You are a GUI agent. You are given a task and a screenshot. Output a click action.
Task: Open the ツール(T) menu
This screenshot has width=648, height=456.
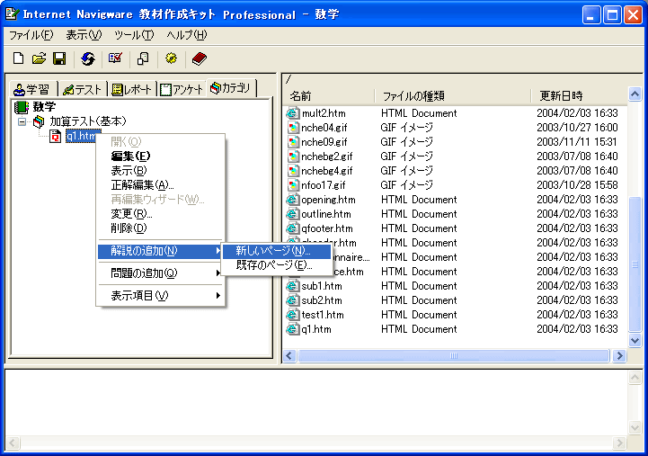coord(134,36)
